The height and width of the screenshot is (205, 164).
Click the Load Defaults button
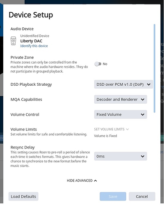click(23, 196)
